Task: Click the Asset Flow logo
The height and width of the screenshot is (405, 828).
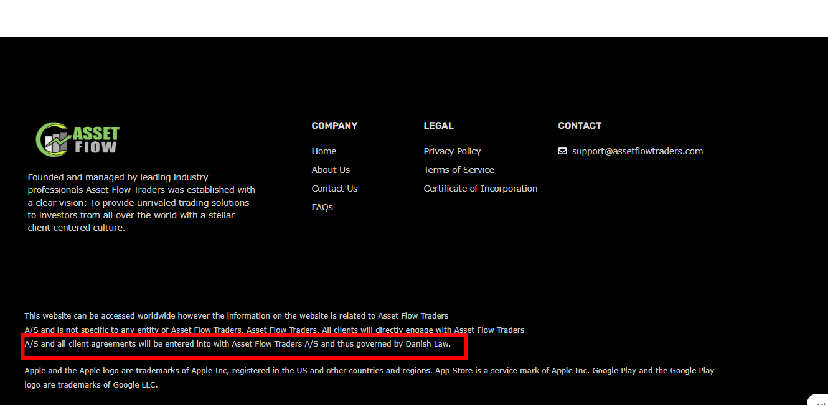Action: pos(77,139)
